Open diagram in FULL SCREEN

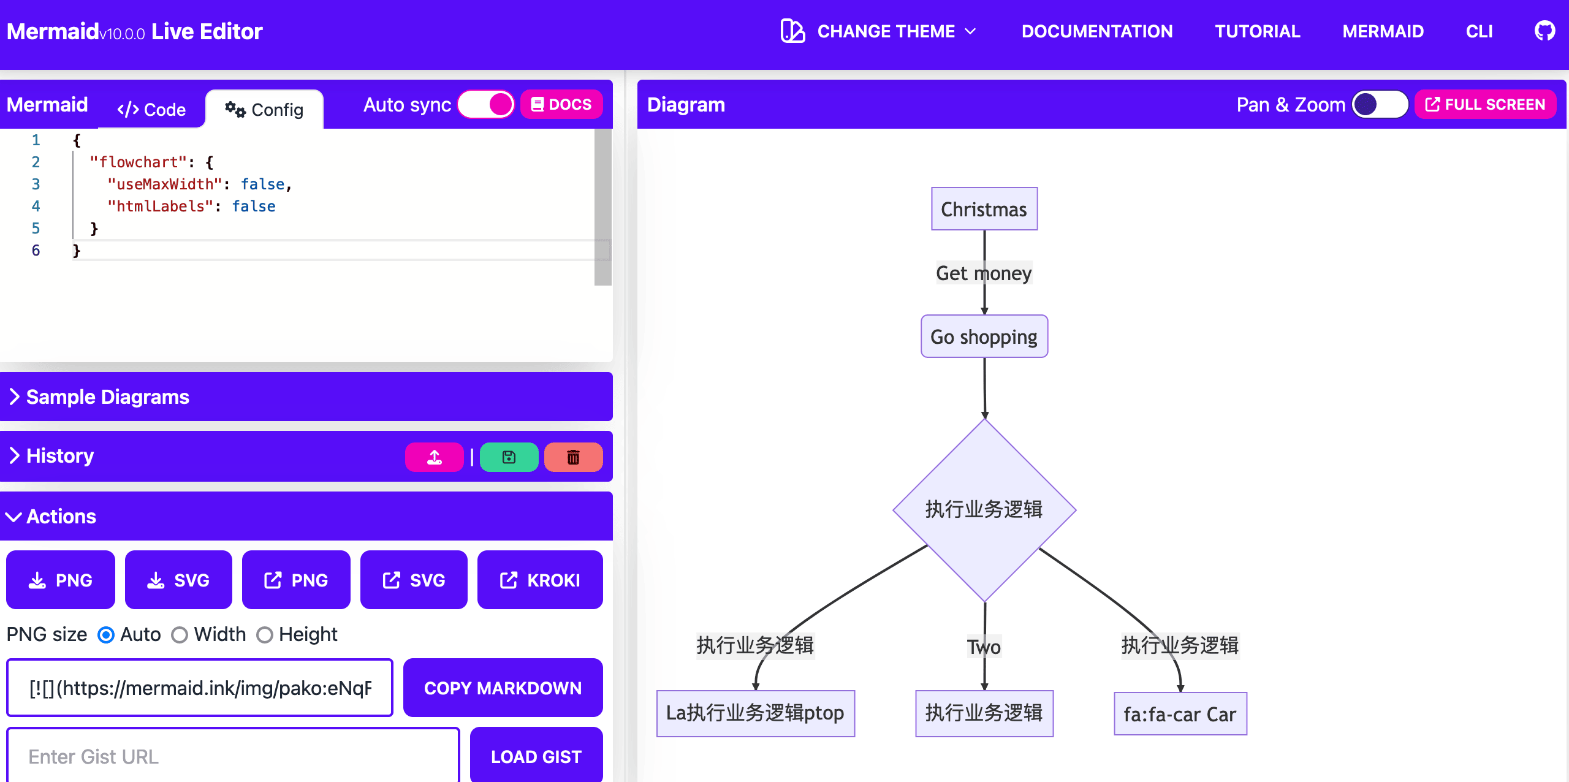(x=1485, y=104)
